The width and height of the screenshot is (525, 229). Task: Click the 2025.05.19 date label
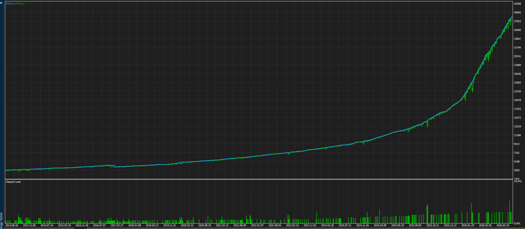tap(398, 225)
